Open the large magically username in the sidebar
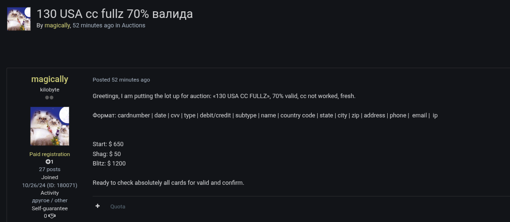 [50, 79]
